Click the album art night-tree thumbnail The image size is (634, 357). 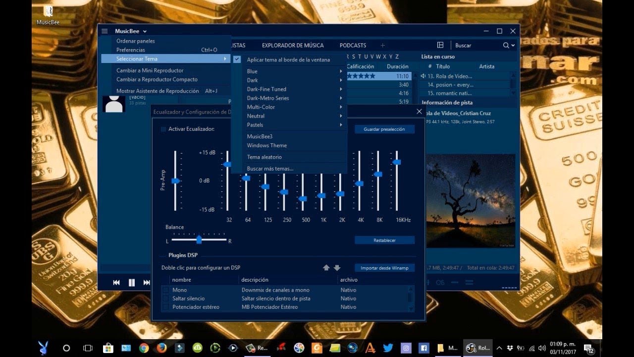click(471, 201)
